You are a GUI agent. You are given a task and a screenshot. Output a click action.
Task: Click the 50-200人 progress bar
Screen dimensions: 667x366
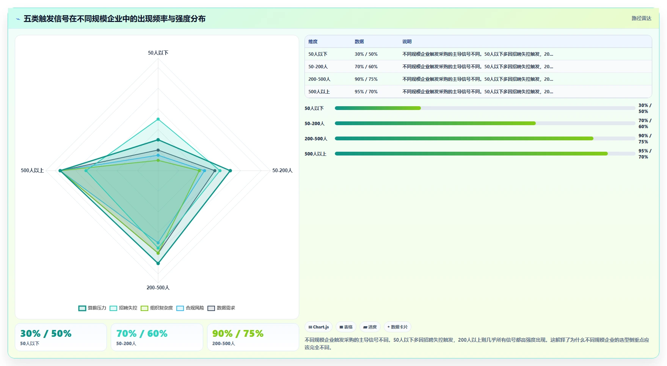point(485,123)
